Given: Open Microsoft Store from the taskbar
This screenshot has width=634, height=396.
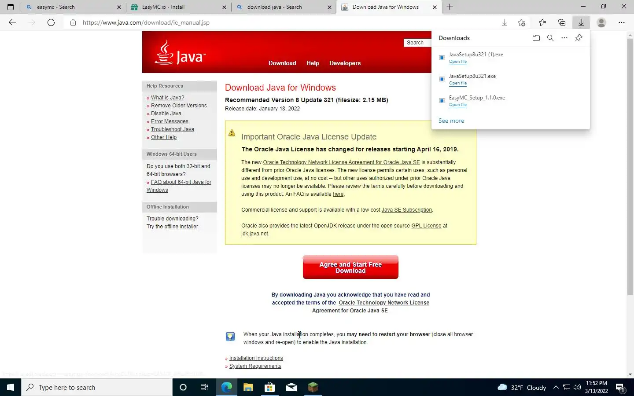Looking at the screenshot, I should [x=269, y=387].
